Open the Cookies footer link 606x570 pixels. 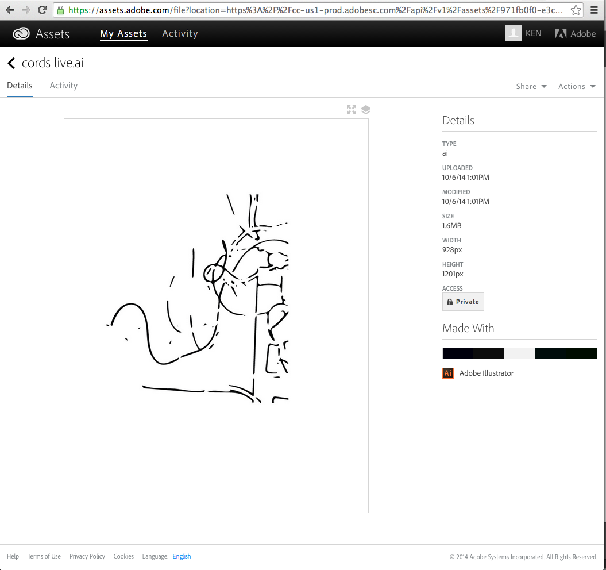click(x=123, y=556)
